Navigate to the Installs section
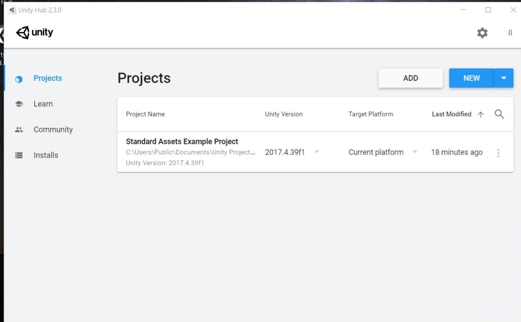 (46, 155)
